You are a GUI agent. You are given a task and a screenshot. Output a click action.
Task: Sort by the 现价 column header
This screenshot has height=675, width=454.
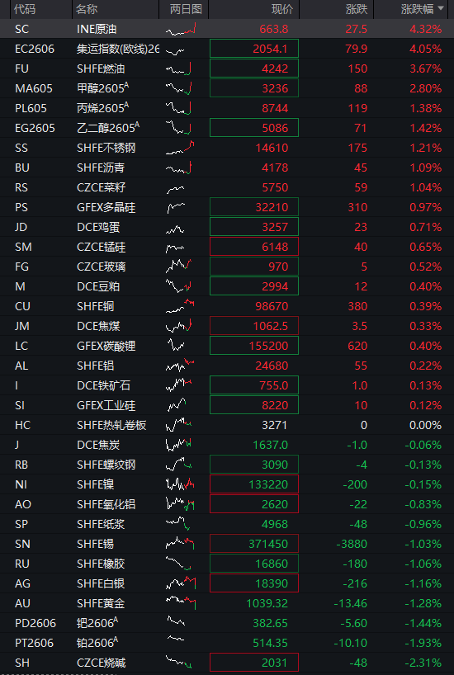(x=282, y=9)
